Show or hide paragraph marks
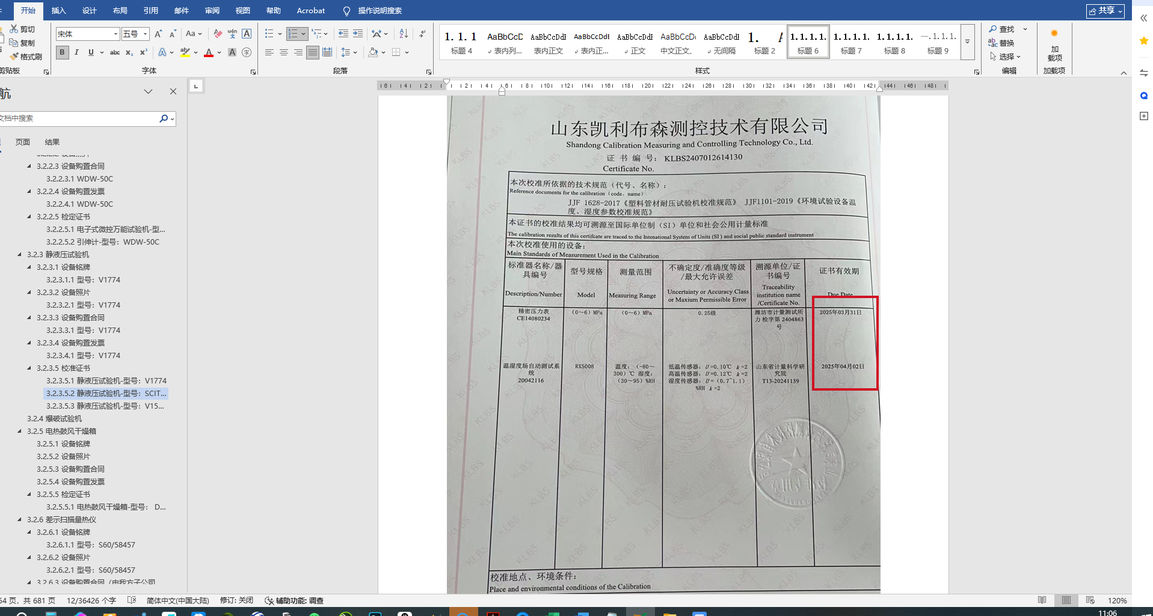 (x=422, y=34)
